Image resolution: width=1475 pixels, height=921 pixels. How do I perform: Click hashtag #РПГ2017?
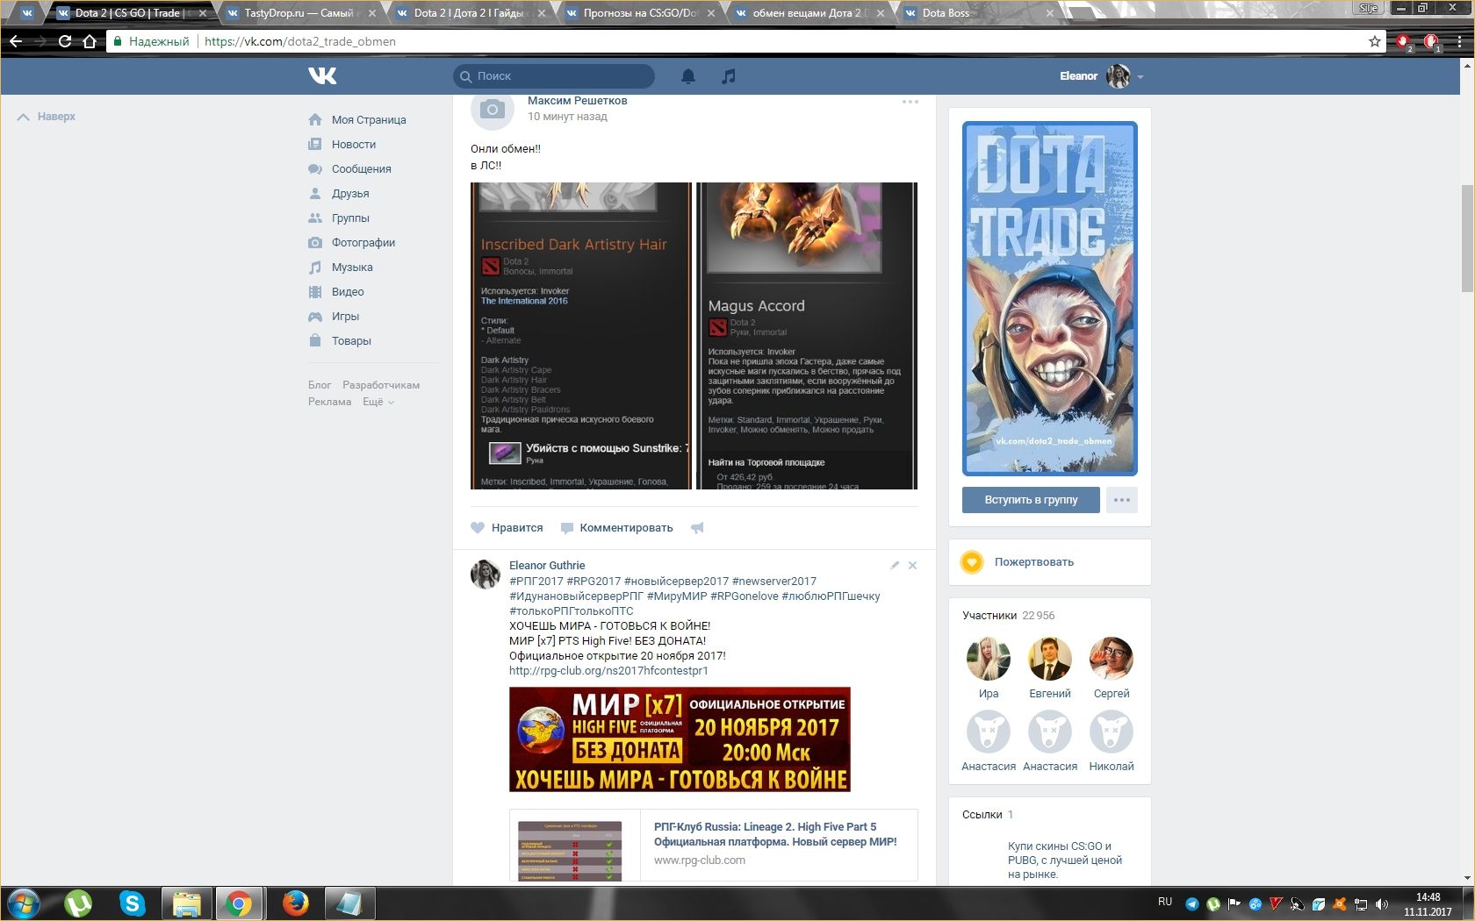click(536, 582)
